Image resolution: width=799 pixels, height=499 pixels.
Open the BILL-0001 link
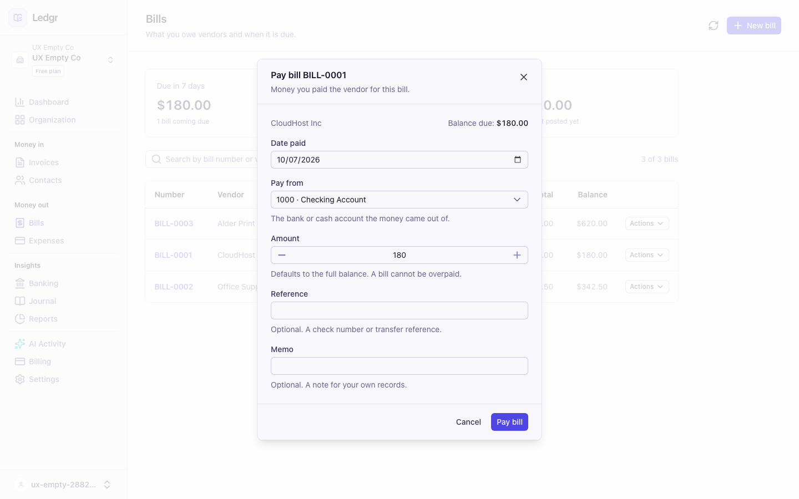coord(173,255)
